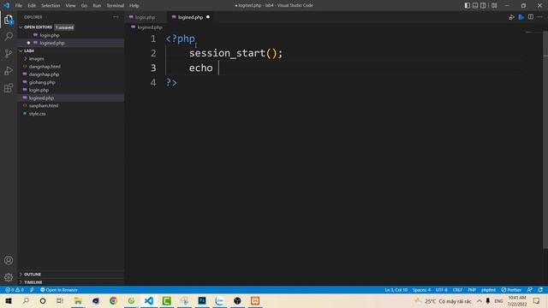The height and width of the screenshot is (308, 548).
Task: Open Chrome from the taskbar
Action: (x=113, y=300)
